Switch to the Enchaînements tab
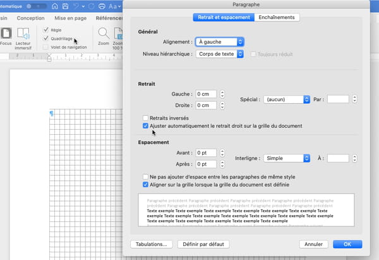Image resolution: width=379 pixels, height=260 pixels. [x=277, y=17]
